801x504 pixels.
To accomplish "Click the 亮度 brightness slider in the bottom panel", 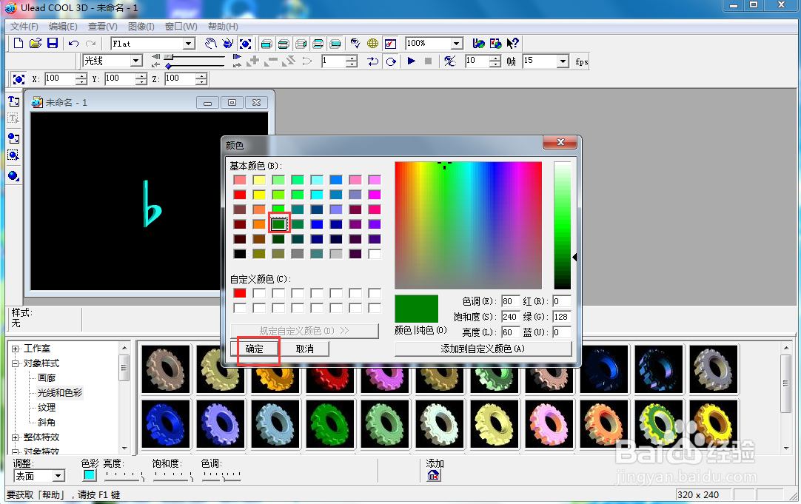I will [124, 476].
